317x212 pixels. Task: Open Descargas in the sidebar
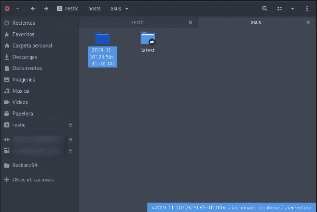(x=40, y=57)
